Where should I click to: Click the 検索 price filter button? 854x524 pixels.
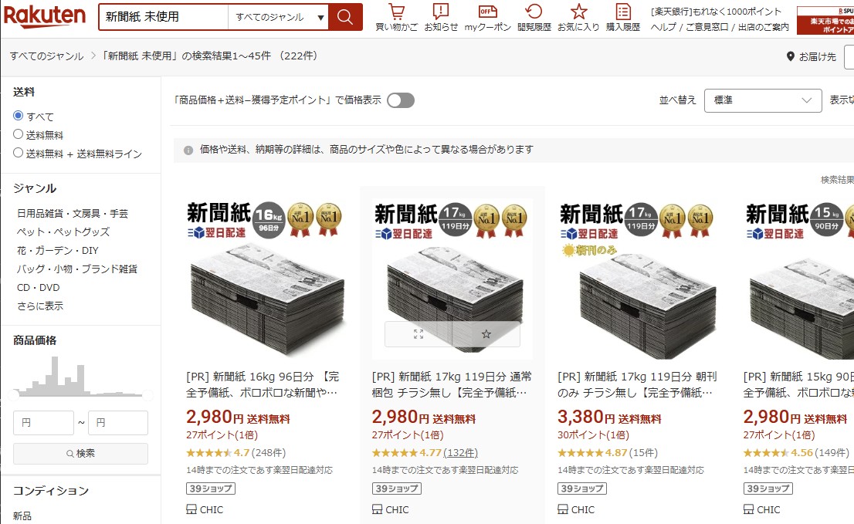click(x=80, y=453)
